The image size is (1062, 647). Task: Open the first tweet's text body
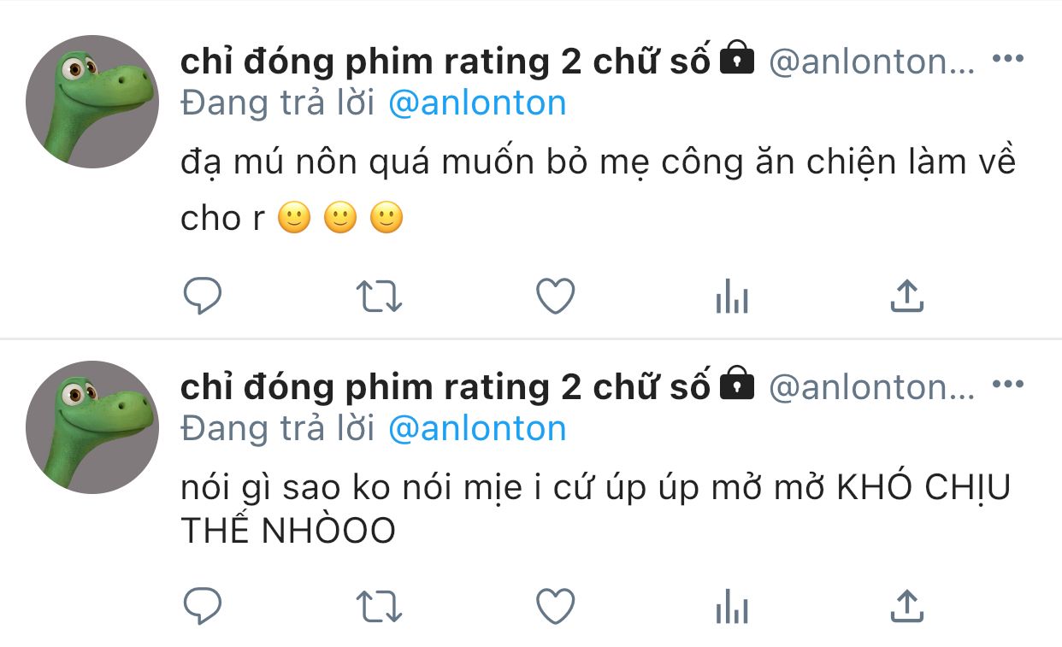598,190
